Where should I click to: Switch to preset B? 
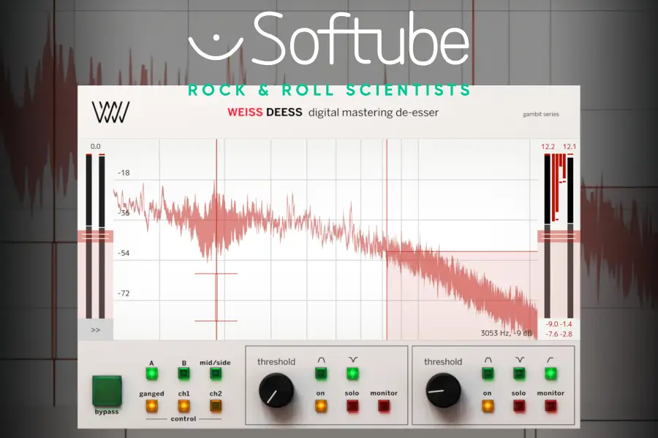click(184, 374)
